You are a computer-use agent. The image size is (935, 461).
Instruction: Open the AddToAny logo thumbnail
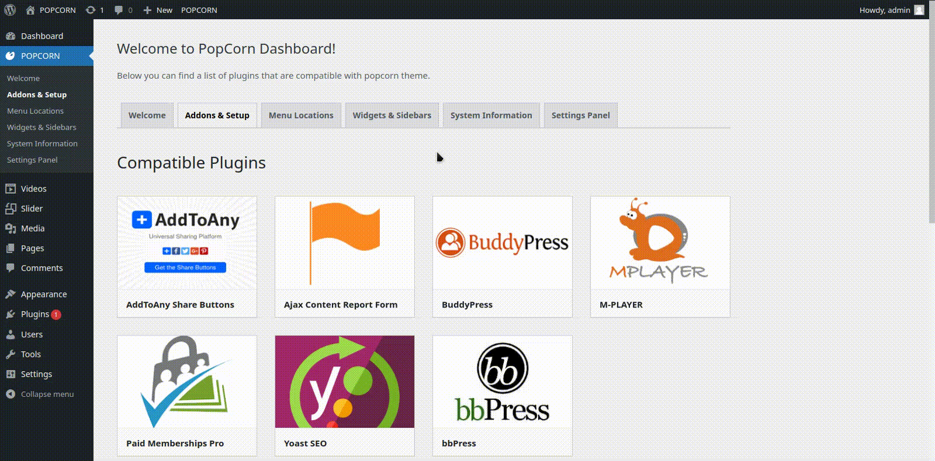pyautogui.click(x=187, y=243)
